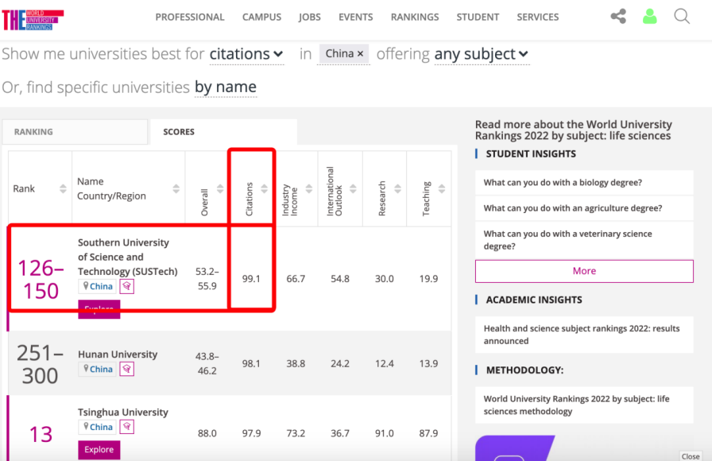The height and width of the screenshot is (461, 712).
Task: Open the JOBS menu
Action: click(x=310, y=17)
